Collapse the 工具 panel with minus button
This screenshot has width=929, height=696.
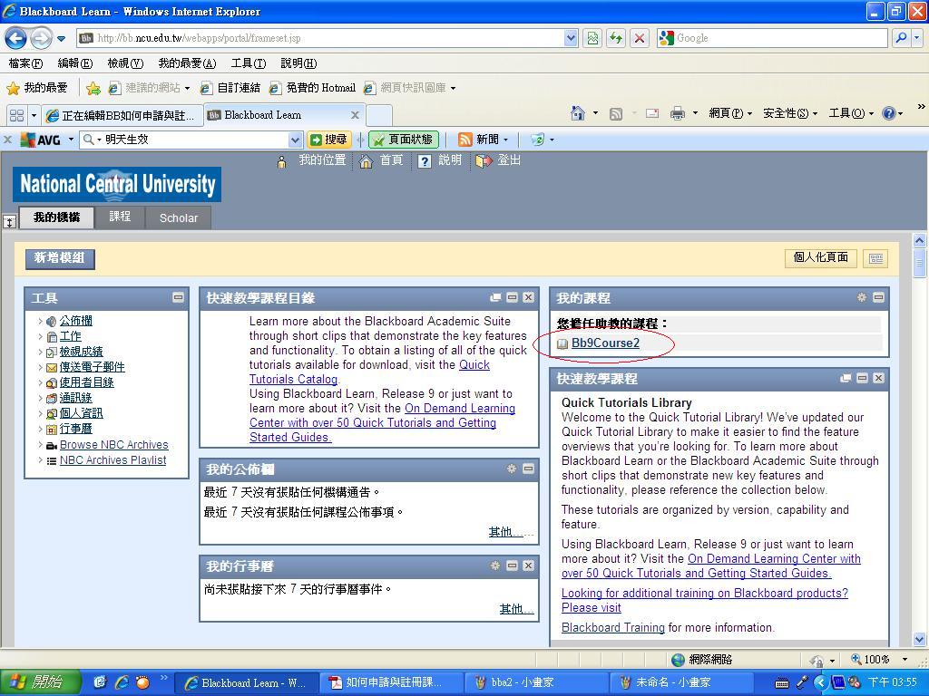pyautogui.click(x=178, y=297)
